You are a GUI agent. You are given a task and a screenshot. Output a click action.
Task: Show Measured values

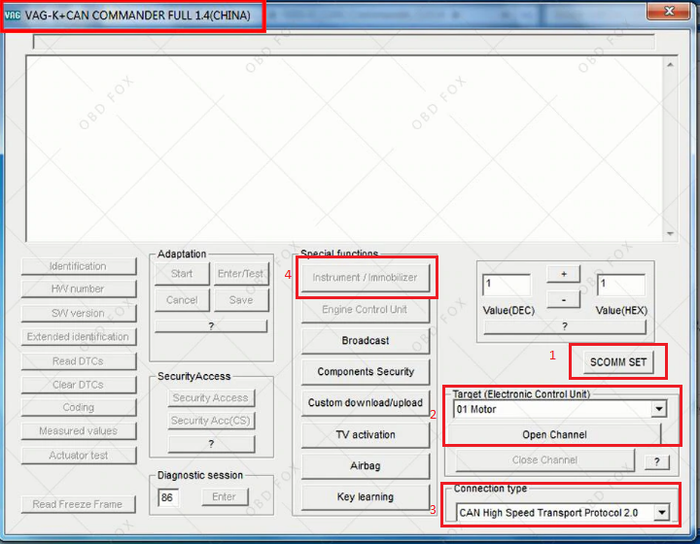click(x=79, y=431)
